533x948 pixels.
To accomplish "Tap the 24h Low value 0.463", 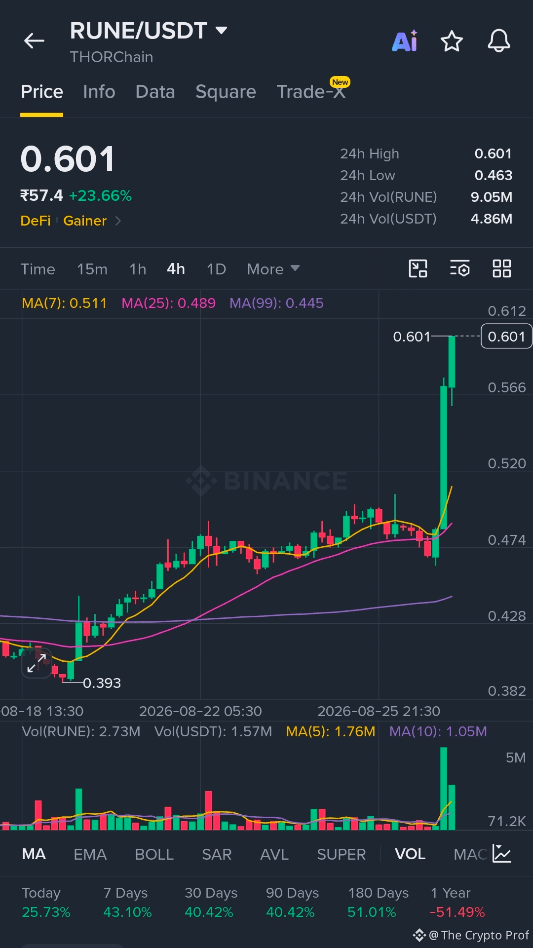I will [493, 175].
